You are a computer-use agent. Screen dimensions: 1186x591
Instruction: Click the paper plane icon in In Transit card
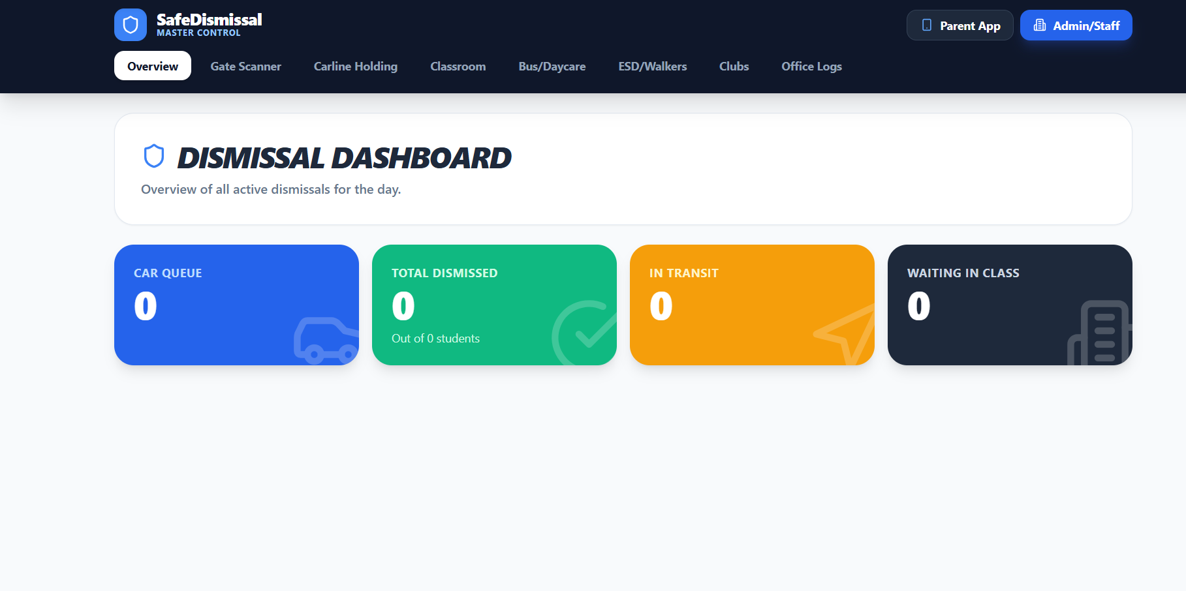844,334
